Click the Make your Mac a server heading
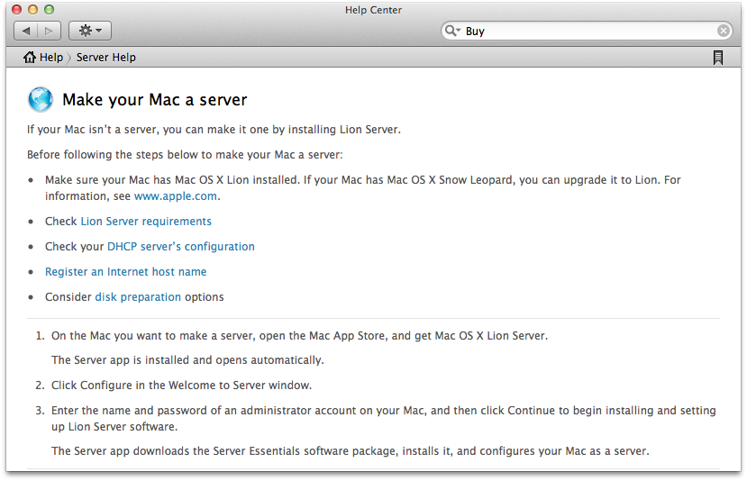 [x=155, y=100]
